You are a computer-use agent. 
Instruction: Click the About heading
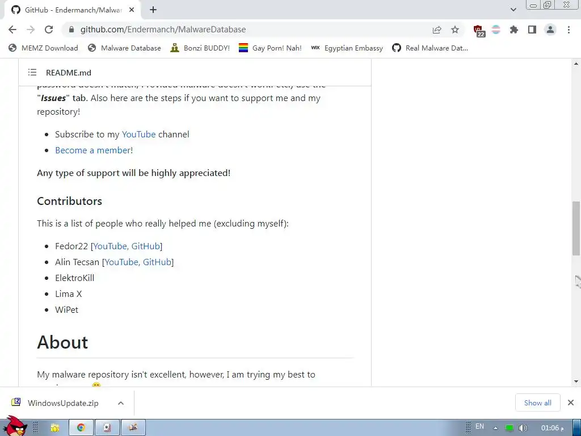pyautogui.click(x=62, y=342)
